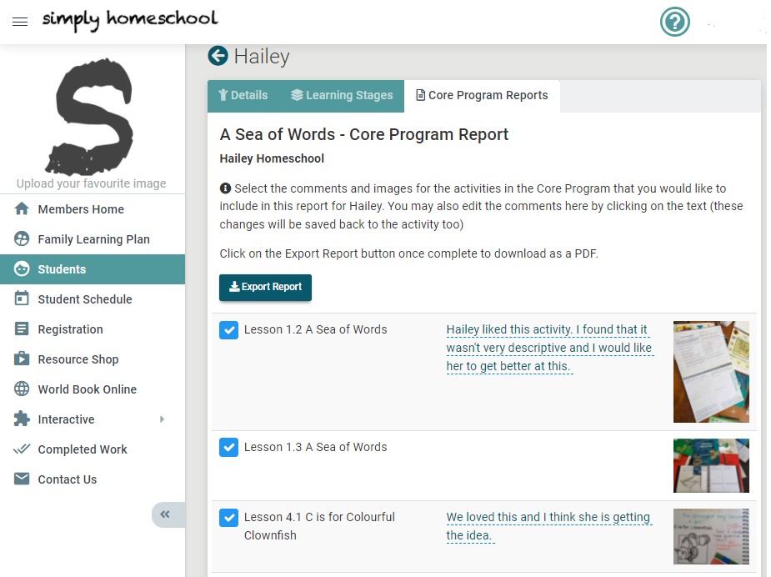Switch to the Learning Stages tab
Viewport: 771px width, 577px height.
[x=342, y=95]
